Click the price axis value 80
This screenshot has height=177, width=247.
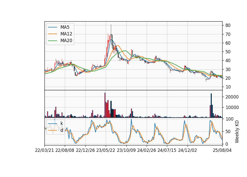pos(228,25)
